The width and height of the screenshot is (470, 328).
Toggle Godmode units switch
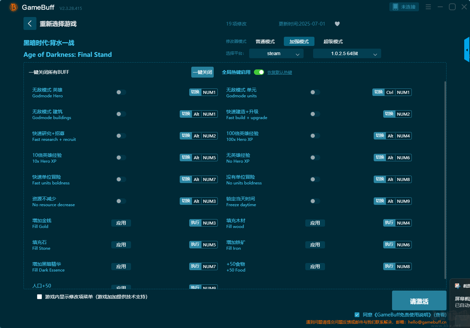pos(315,92)
